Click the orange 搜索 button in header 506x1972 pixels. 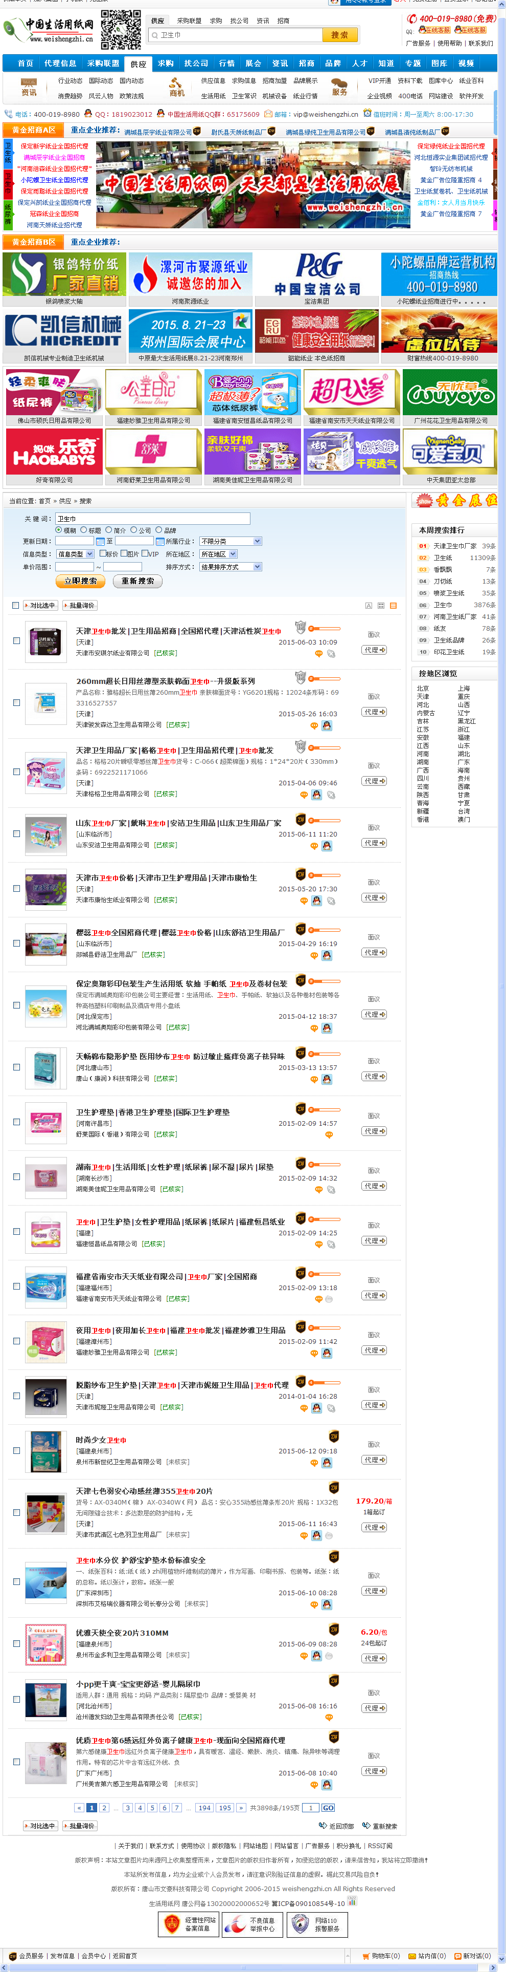point(339,34)
